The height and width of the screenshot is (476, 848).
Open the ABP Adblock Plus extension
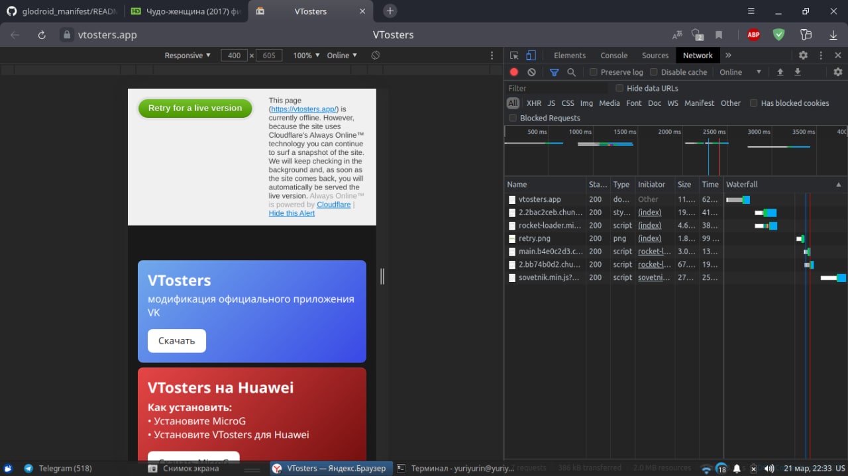753,34
